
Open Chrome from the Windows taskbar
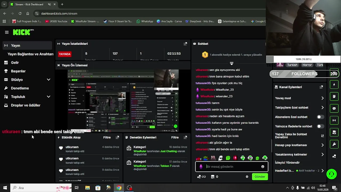pyautogui.click(x=119, y=188)
